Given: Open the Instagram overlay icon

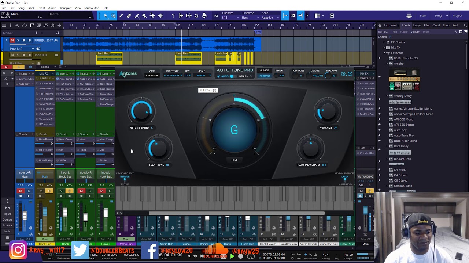Looking at the screenshot, I should [18, 250].
